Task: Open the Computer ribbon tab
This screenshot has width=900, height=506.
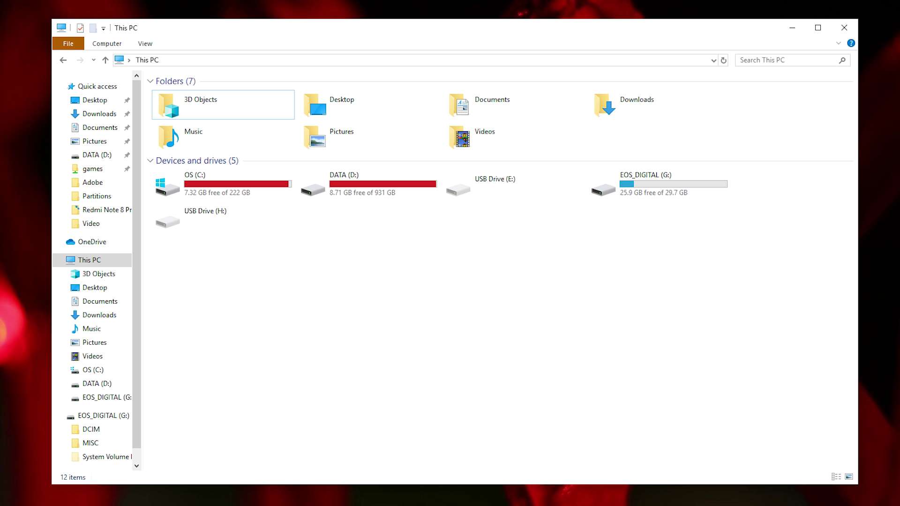Action: pos(107,43)
